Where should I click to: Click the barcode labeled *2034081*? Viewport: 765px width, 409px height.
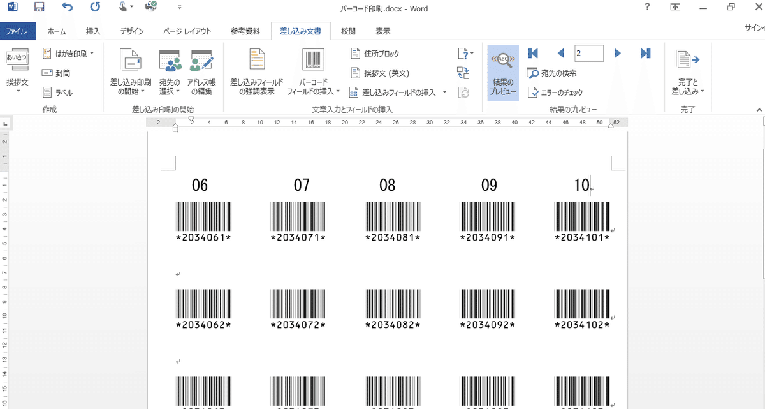pos(393,217)
